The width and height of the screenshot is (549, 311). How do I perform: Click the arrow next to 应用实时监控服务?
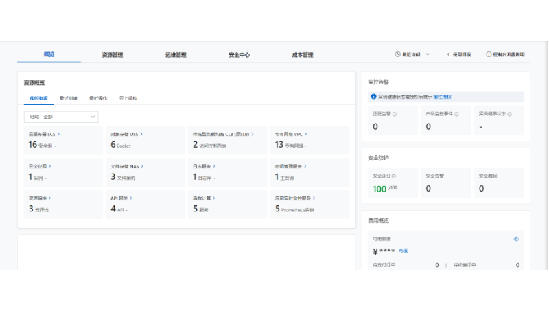(x=314, y=198)
